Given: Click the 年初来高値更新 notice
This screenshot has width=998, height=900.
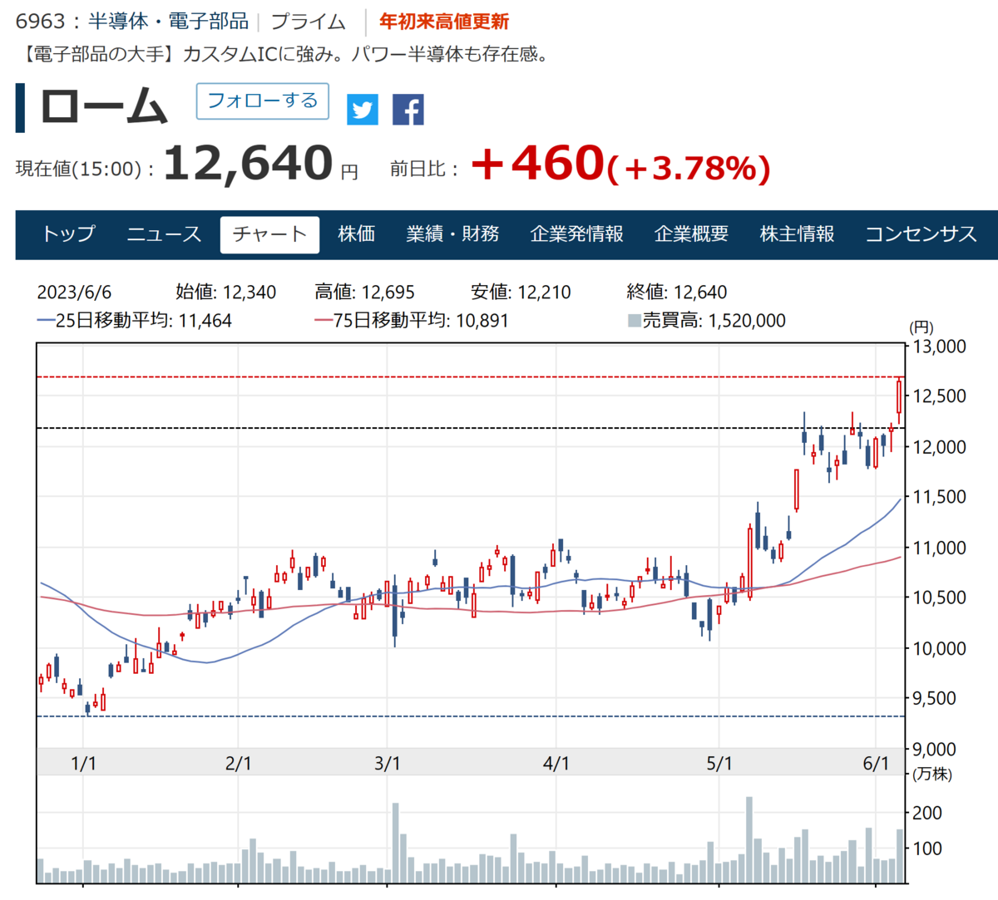Looking at the screenshot, I should click(444, 22).
